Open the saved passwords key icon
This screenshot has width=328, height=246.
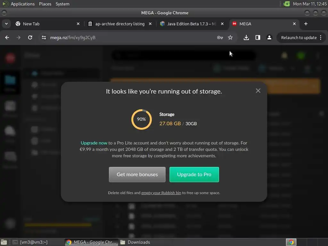coord(220,37)
